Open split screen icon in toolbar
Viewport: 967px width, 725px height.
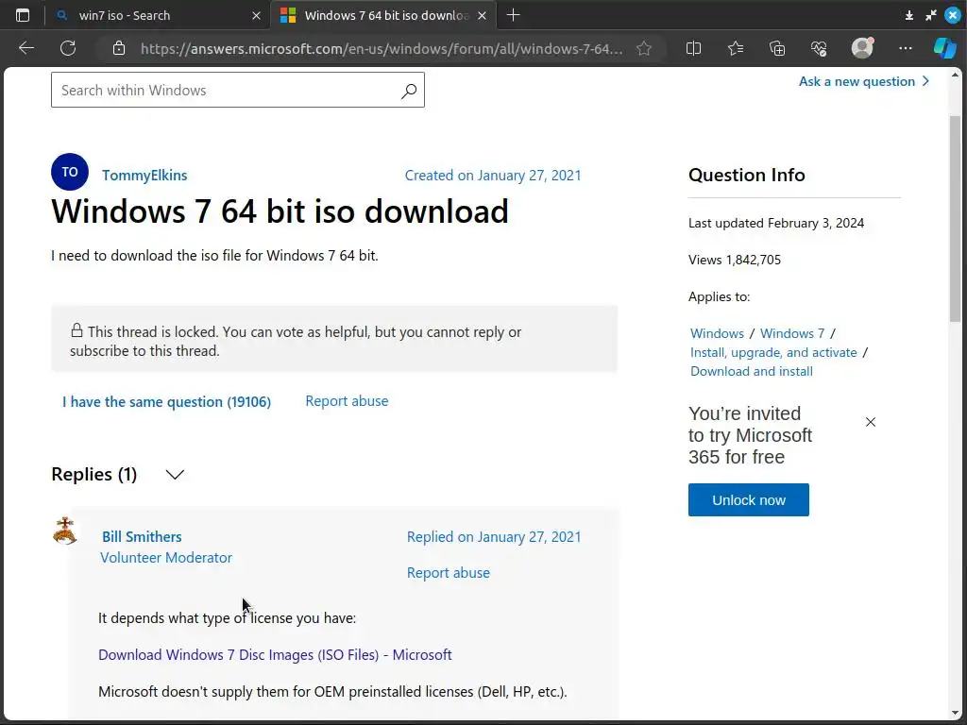(x=693, y=48)
